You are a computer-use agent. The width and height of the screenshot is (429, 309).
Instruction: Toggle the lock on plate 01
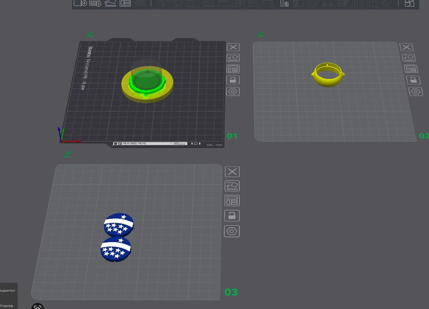[233, 80]
